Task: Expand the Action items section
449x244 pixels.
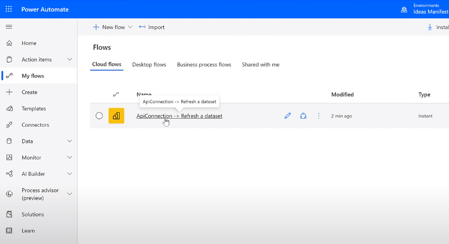Action: tap(70, 59)
